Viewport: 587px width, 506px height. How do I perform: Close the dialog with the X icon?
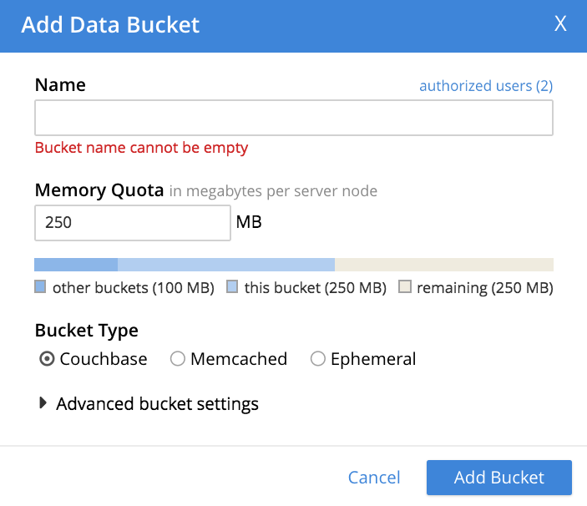pos(560,24)
